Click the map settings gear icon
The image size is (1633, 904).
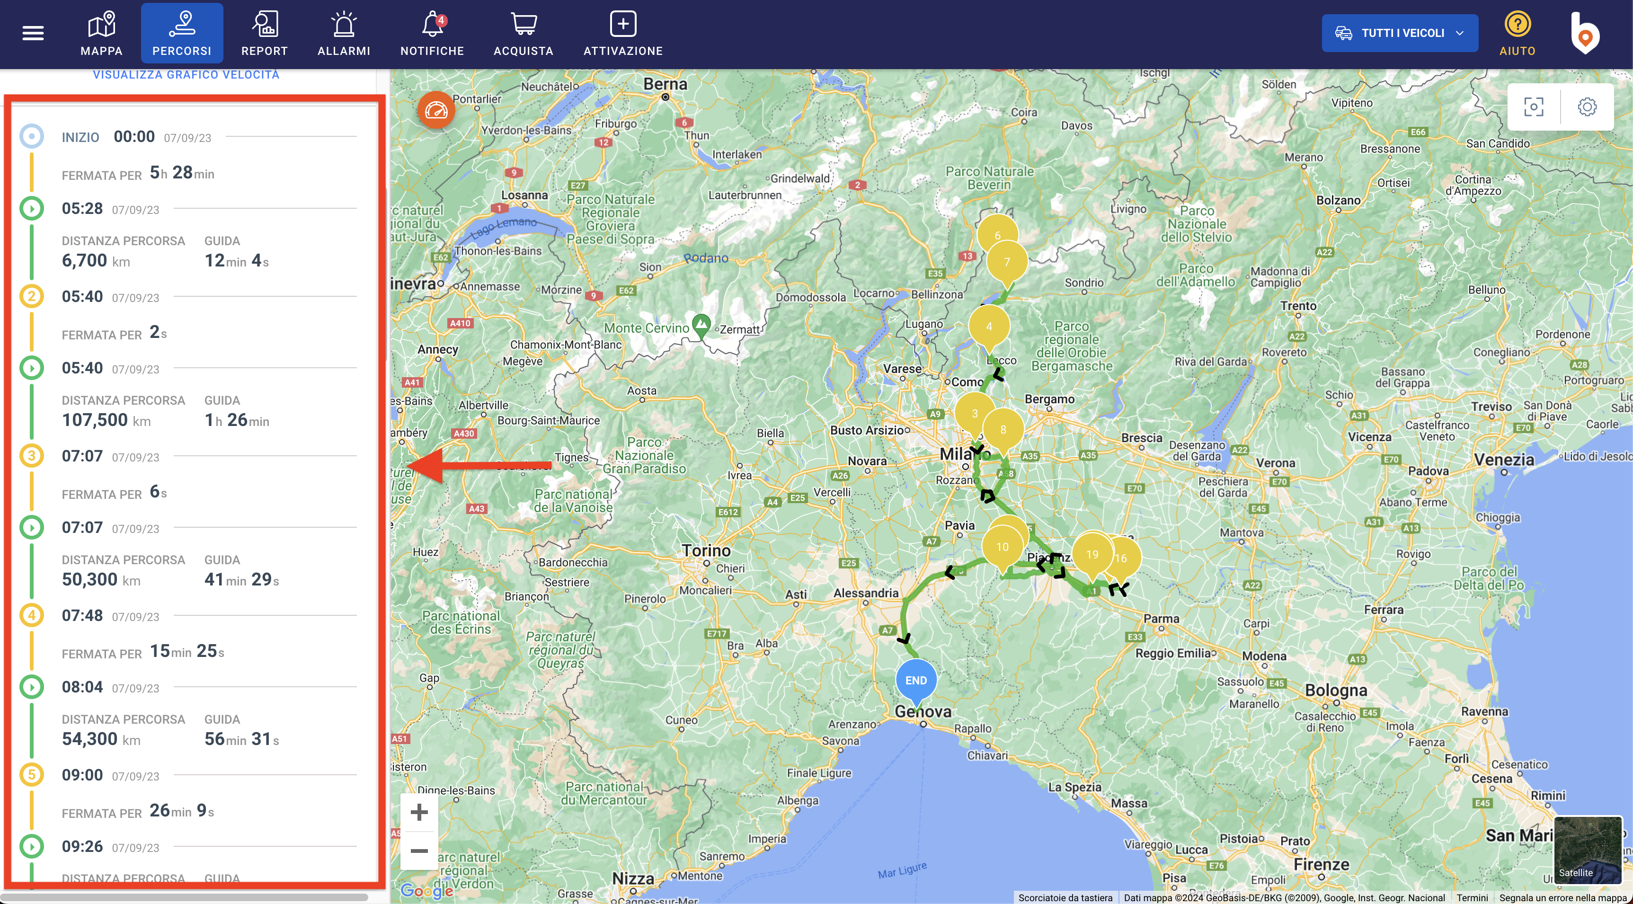coord(1587,106)
